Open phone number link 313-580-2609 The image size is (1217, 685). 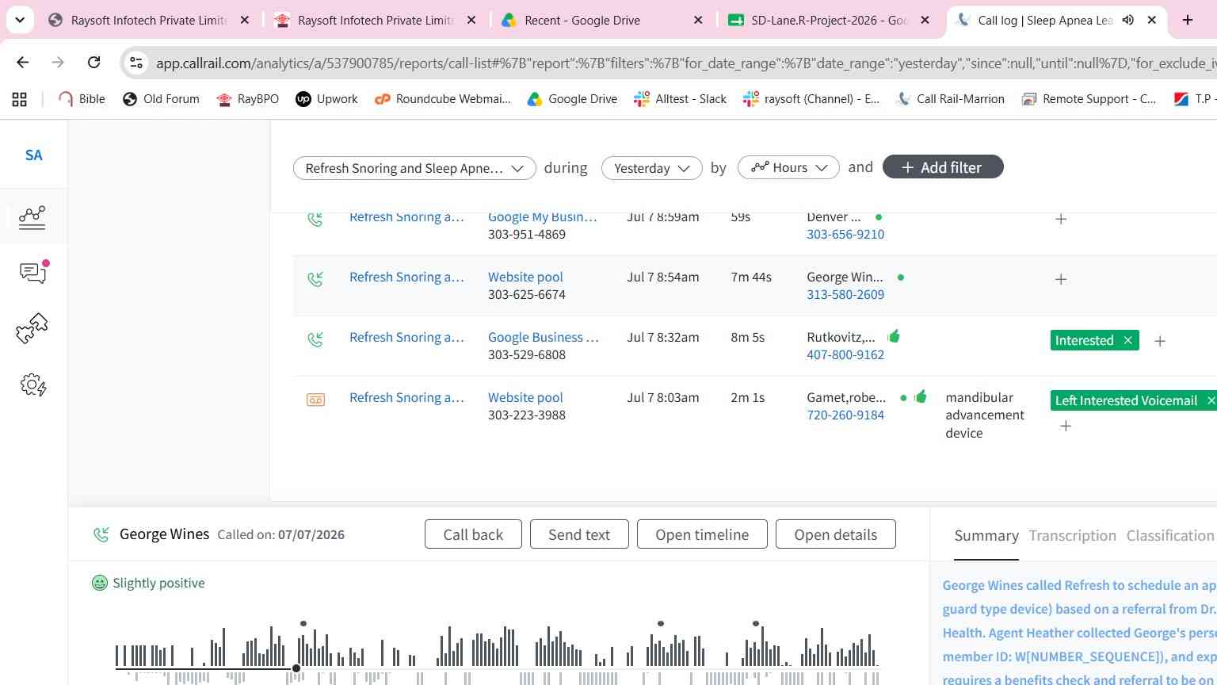845,294
